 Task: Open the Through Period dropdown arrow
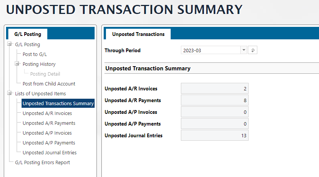pyautogui.click(x=243, y=50)
